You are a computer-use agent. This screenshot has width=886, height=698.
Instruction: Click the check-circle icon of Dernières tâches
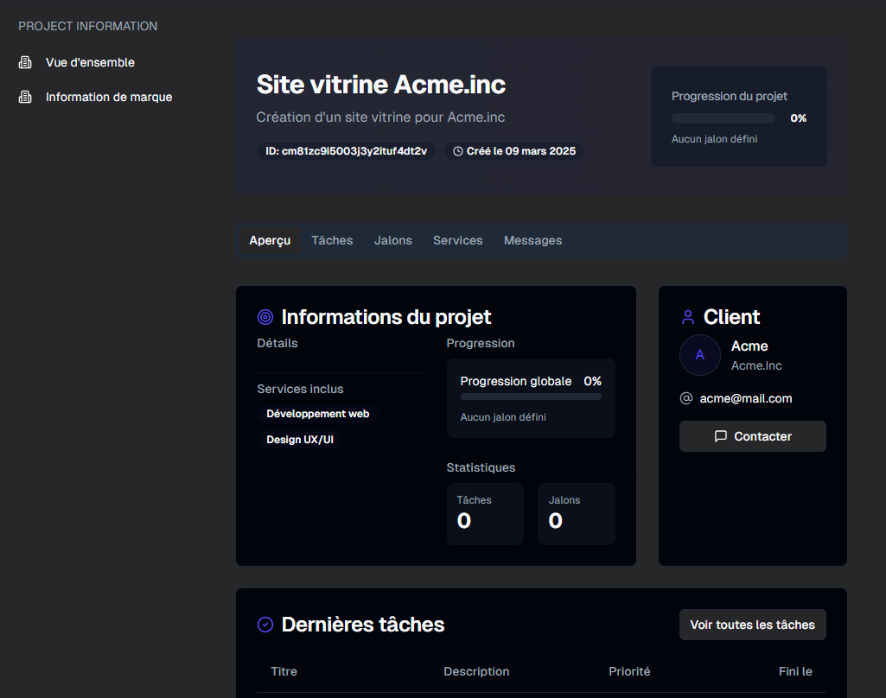[x=265, y=625]
